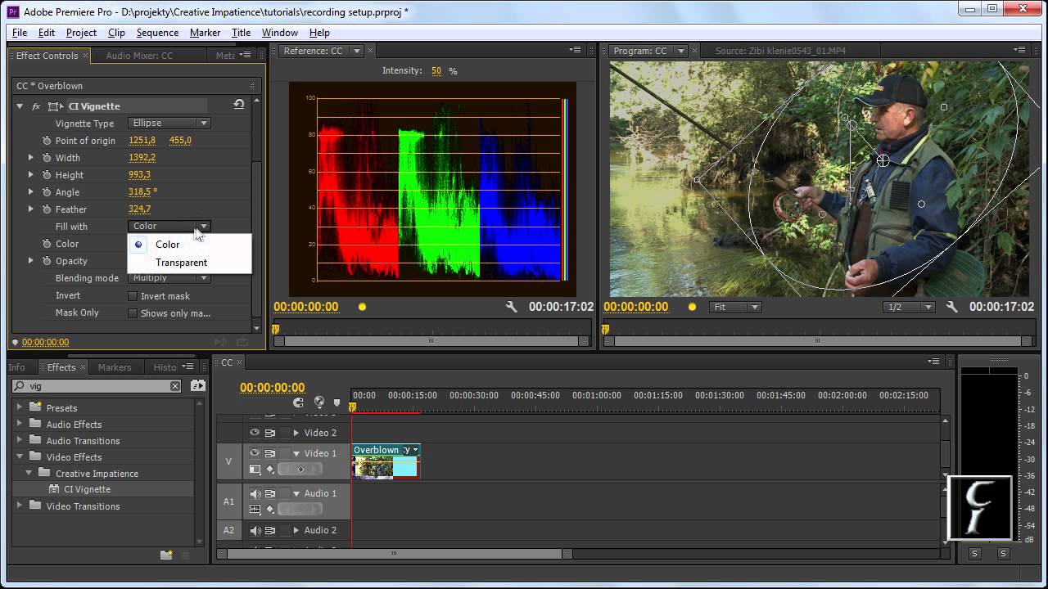The image size is (1048, 589).
Task: Click the timeline horizontal scrollbar
Action: 395,554
